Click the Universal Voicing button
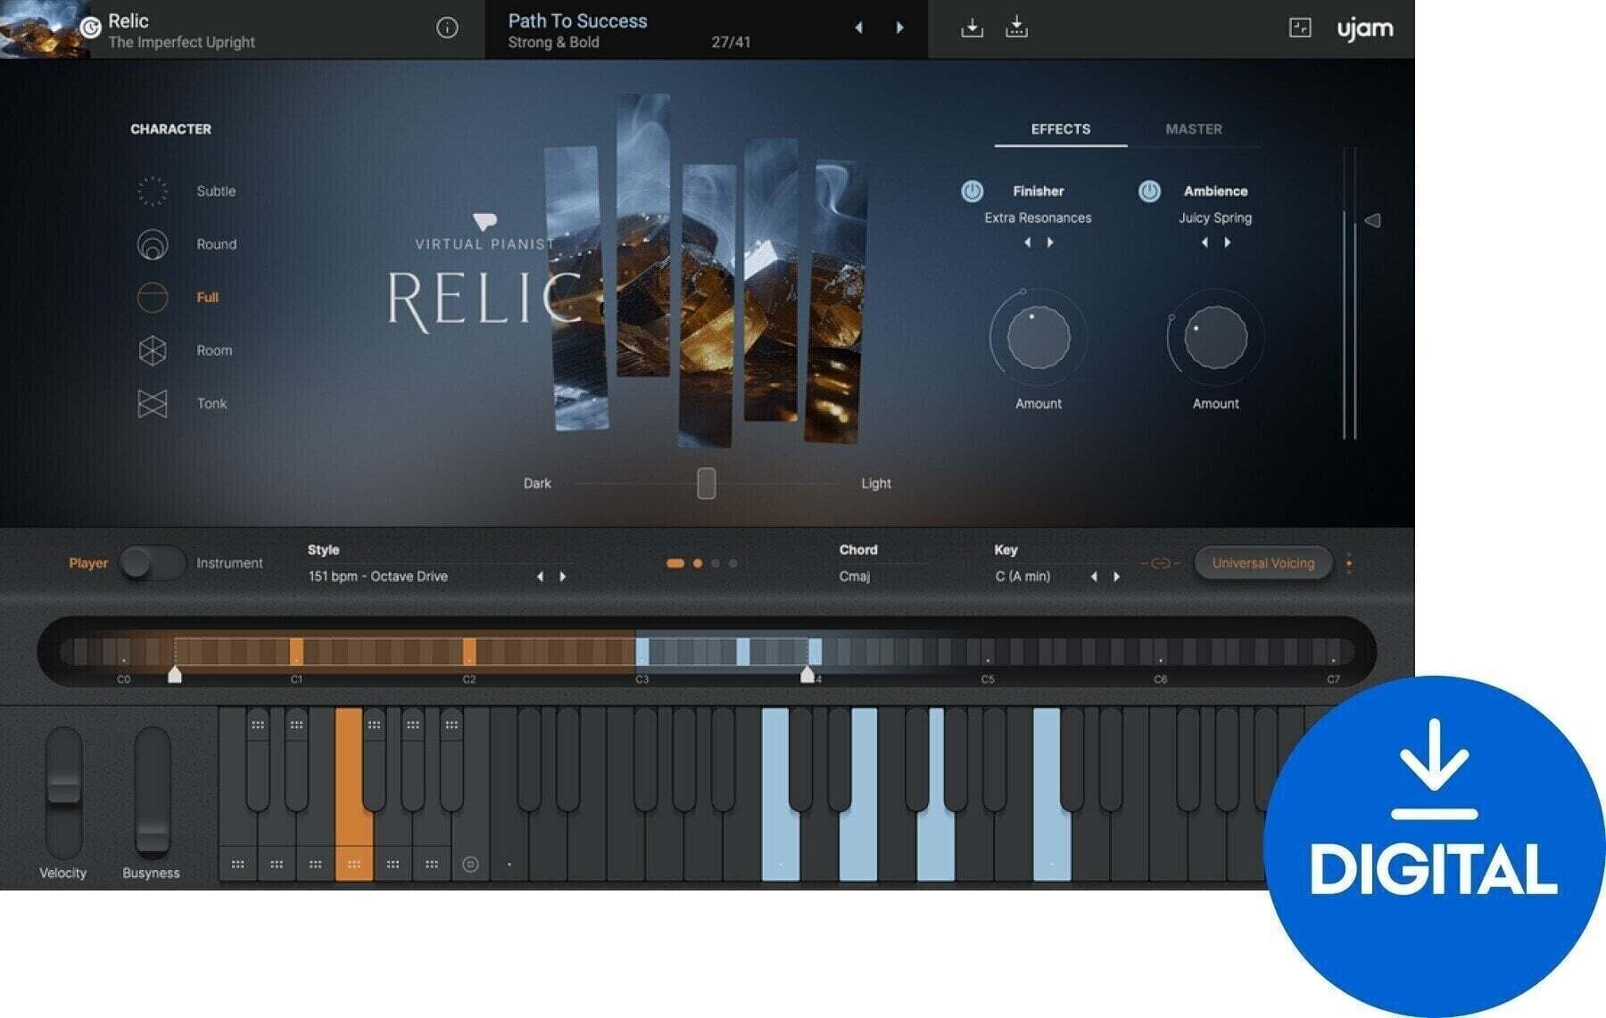This screenshot has width=1606, height=1018. click(x=1262, y=563)
